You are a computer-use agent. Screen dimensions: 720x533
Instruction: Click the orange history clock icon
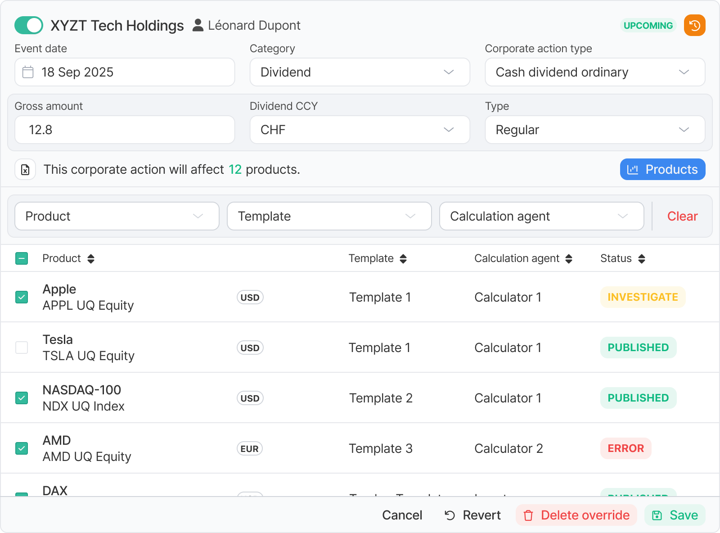coord(694,25)
